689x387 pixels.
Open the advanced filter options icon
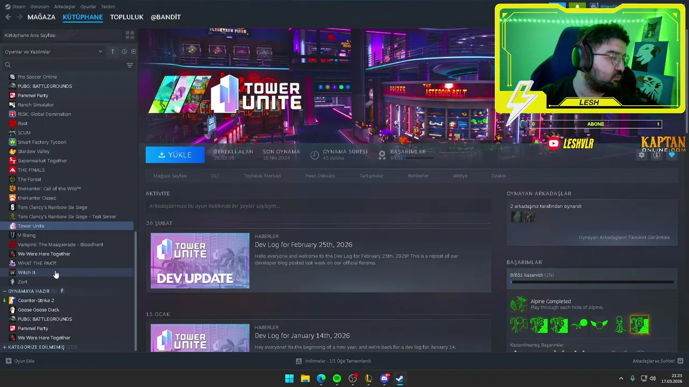coord(130,65)
